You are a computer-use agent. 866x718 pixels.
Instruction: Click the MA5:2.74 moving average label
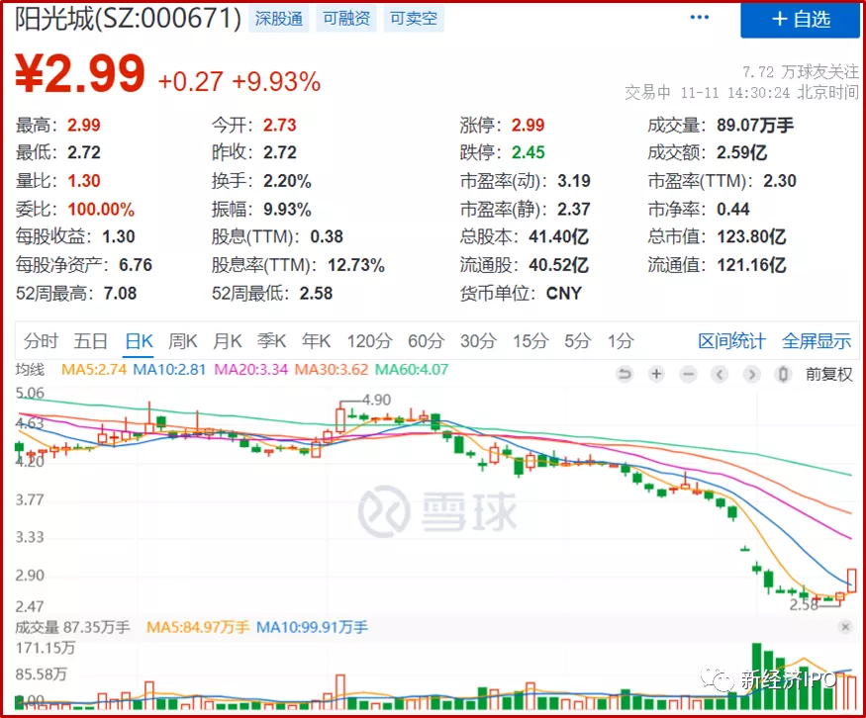[94, 369]
